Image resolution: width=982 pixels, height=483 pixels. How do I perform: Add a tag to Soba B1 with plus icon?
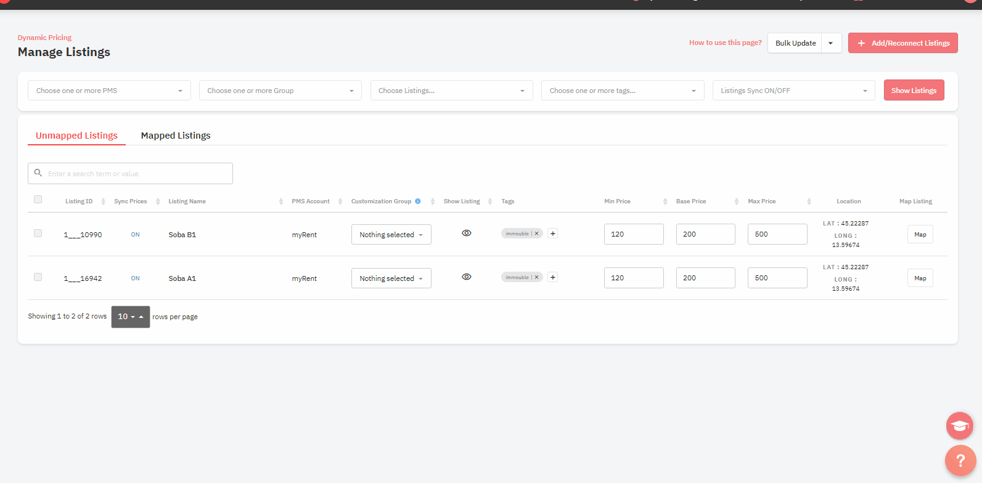(553, 233)
